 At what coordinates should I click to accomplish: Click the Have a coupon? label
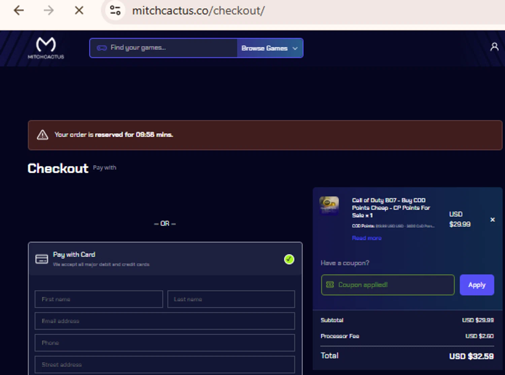tap(345, 263)
